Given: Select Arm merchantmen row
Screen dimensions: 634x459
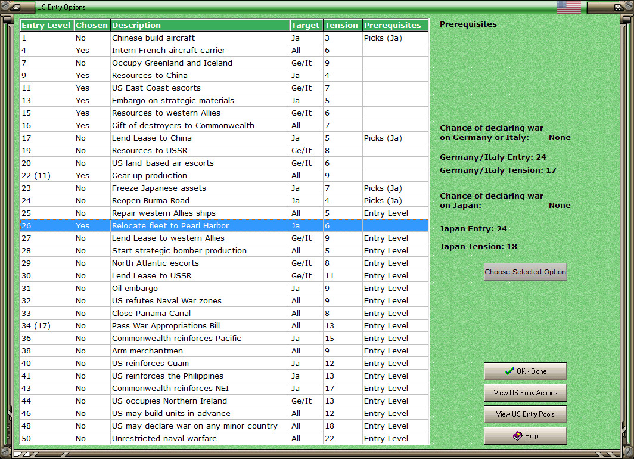Looking at the screenshot, I should (x=225, y=351).
